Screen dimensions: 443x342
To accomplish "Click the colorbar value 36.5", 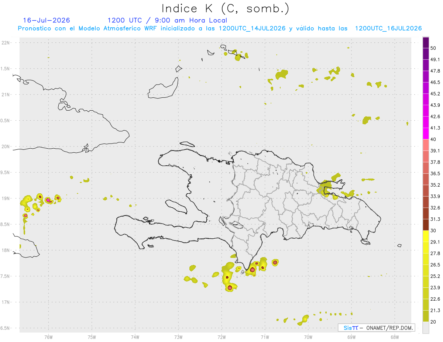I will point(435,173).
